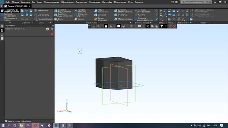Dismiss the Укажите плоский объект prompt
228x128 pixels.
pos(53,121)
